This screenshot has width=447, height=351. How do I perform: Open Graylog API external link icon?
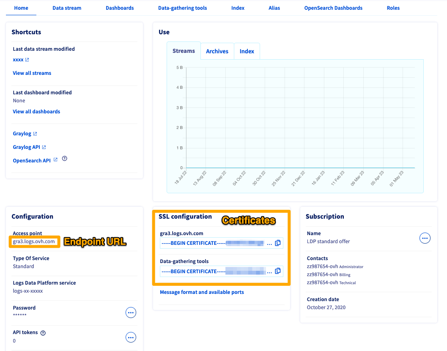(45, 147)
